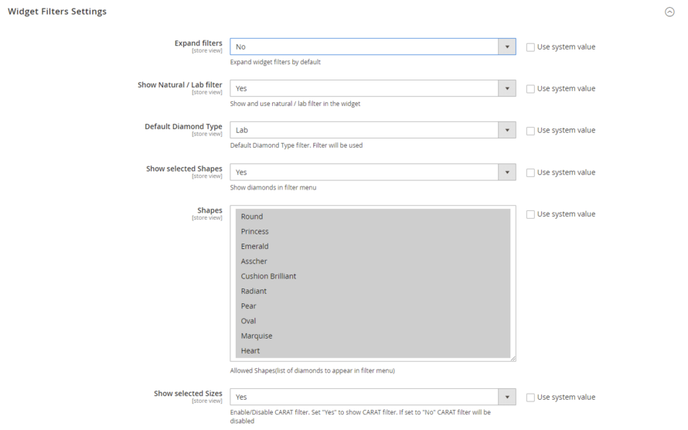
Task: Click the Shapes list resize handle
Action: click(512, 358)
